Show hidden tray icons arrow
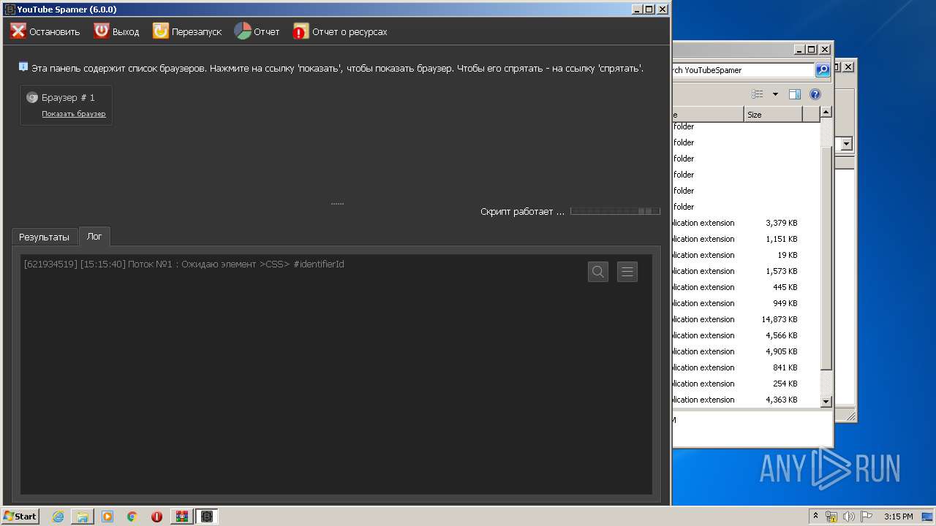The width and height of the screenshot is (936, 526). click(x=816, y=516)
